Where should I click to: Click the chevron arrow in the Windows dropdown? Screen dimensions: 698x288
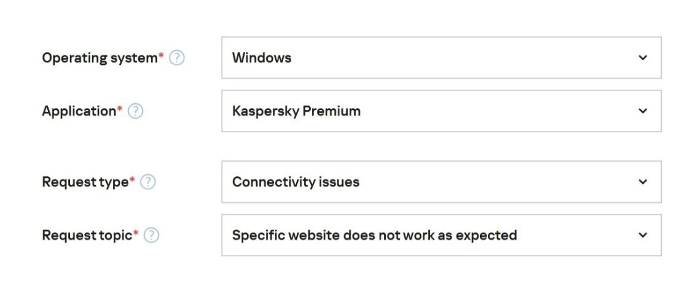pyautogui.click(x=643, y=58)
